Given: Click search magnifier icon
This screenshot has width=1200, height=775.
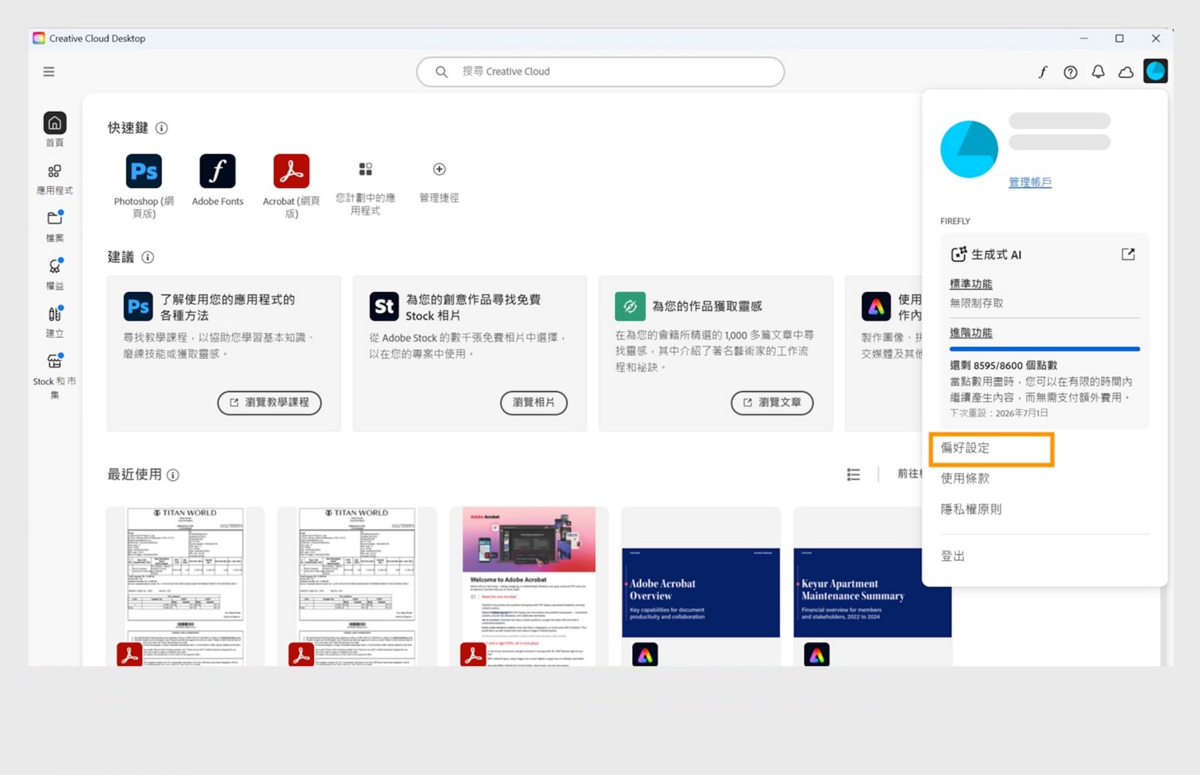Looking at the screenshot, I should [x=441, y=72].
